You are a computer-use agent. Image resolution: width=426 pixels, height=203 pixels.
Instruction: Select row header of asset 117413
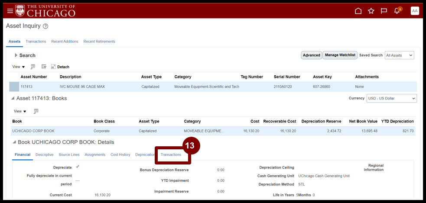14,87
